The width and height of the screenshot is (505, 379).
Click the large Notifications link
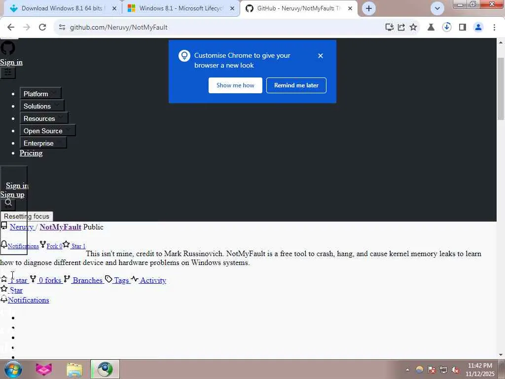[28, 300]
